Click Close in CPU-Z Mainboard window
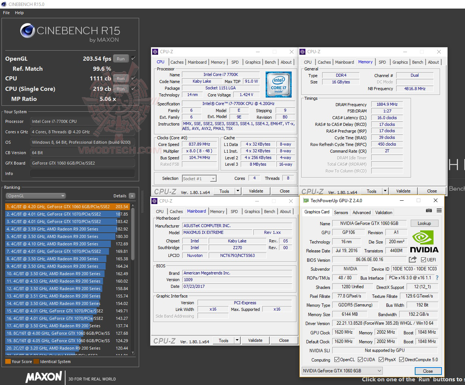 click(x=284, y=340)
